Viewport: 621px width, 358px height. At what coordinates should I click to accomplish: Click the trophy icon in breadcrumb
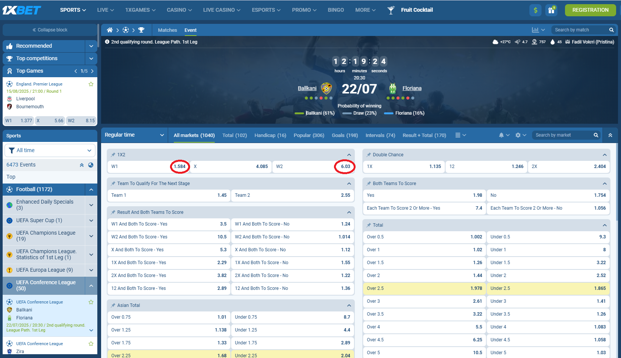click(141, 30)
